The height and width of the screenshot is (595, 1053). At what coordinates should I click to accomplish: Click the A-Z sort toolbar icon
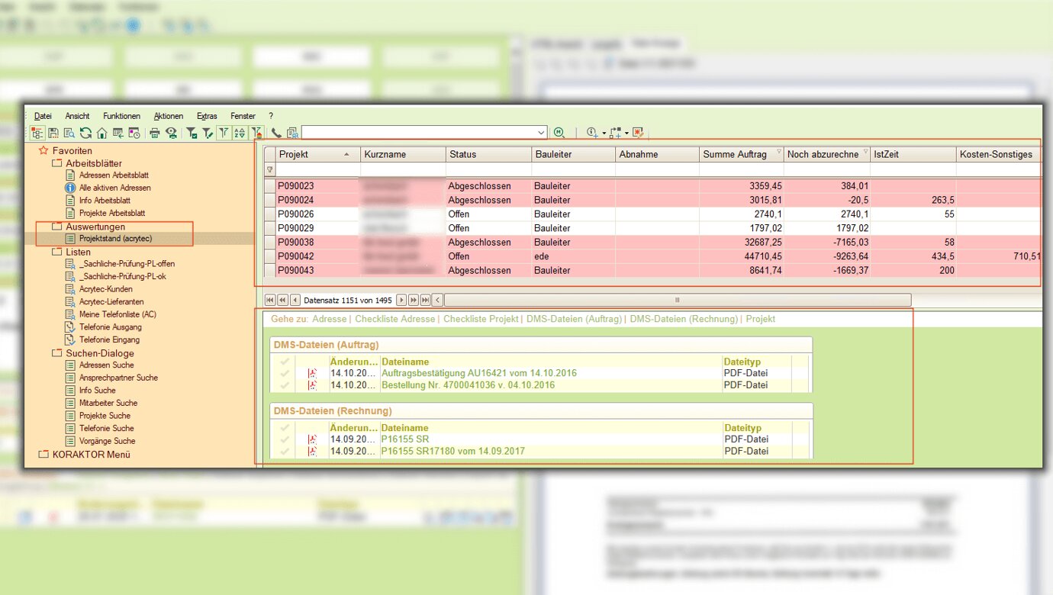tap(240, 133)
